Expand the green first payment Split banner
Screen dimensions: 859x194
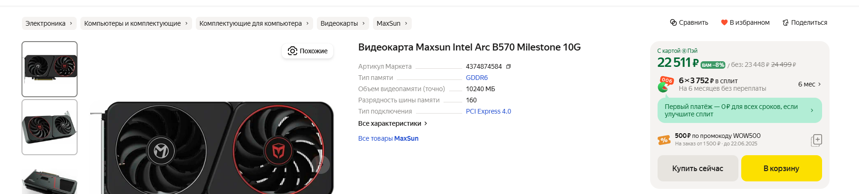739,110
